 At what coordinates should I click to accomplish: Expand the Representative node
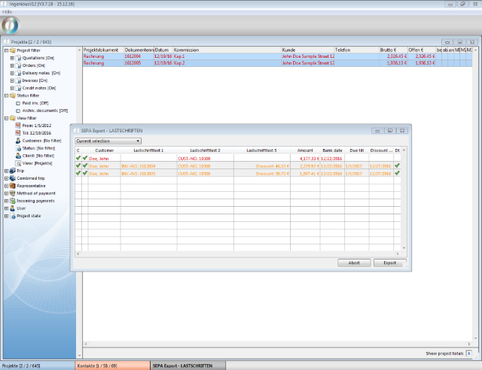[7, 186]
